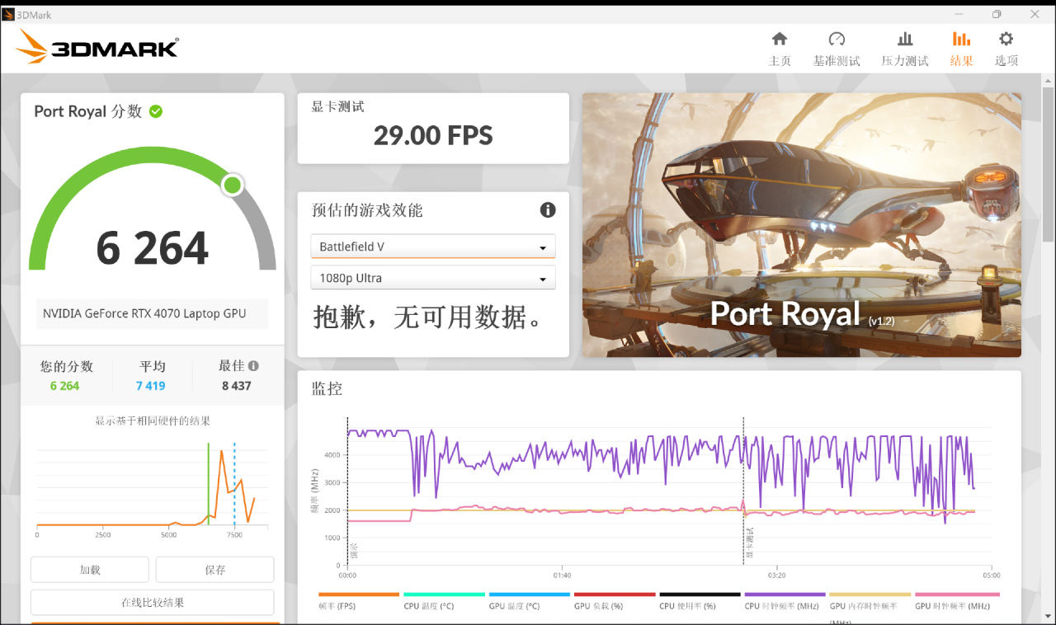Open the 基准测试 benchmarks tab
Screen dimensions: 1056x625
tap(837, 49)
